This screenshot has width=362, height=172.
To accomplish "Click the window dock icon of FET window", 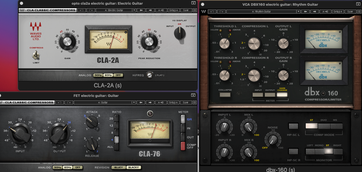I will click(193, 95).
